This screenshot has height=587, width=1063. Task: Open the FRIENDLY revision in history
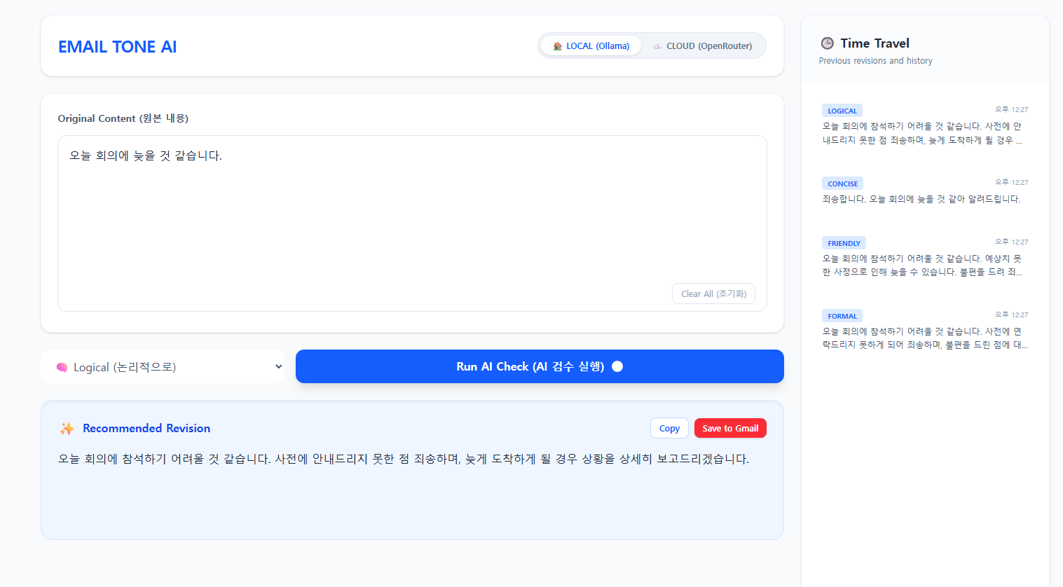924,258
